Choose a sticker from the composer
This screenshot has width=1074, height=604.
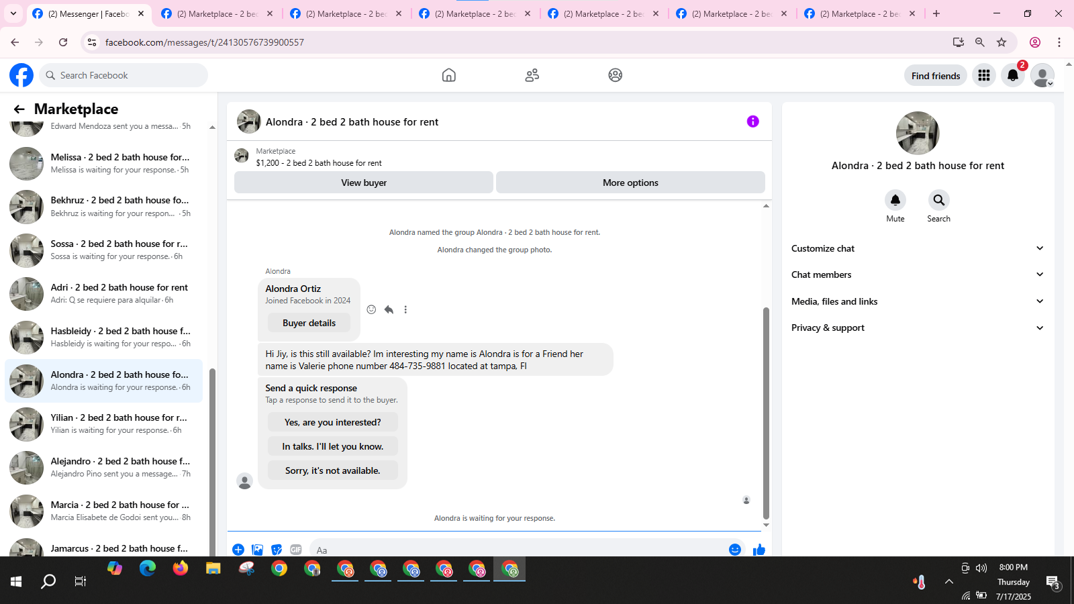coord(277,550)
